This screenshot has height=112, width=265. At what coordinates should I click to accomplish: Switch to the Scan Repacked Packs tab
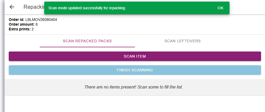tap(87, 41)
